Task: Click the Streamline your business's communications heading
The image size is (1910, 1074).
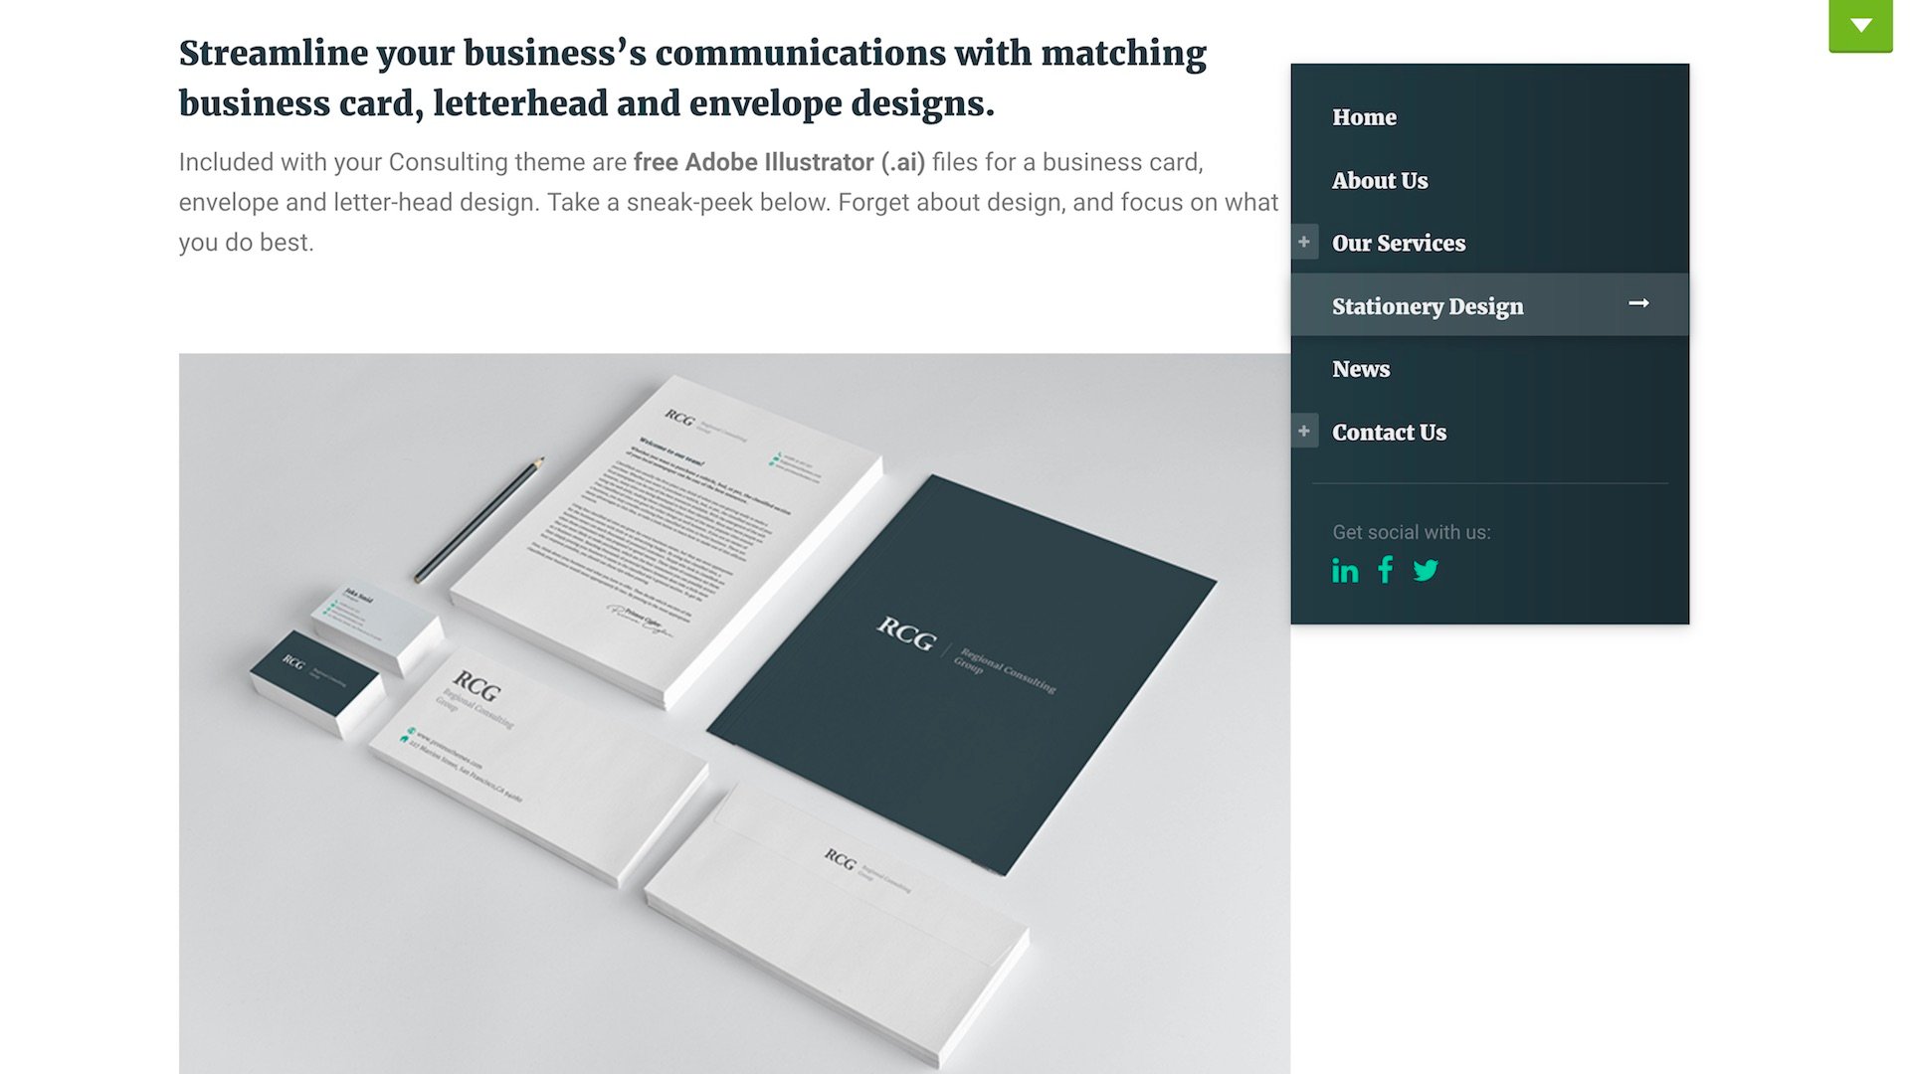Action: (x=692, y=78)
